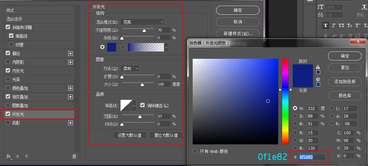Enable Only Web Colors checkbox
368x166 pixels.
(x=195, y=151)
